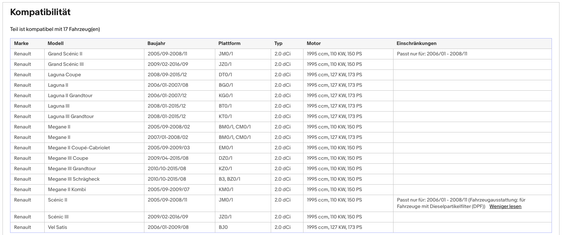Image resolution: width=562 pixels, height=235 pixels.
Task: Click the '2007/01-2008/02' year cell
Action: 180,137
